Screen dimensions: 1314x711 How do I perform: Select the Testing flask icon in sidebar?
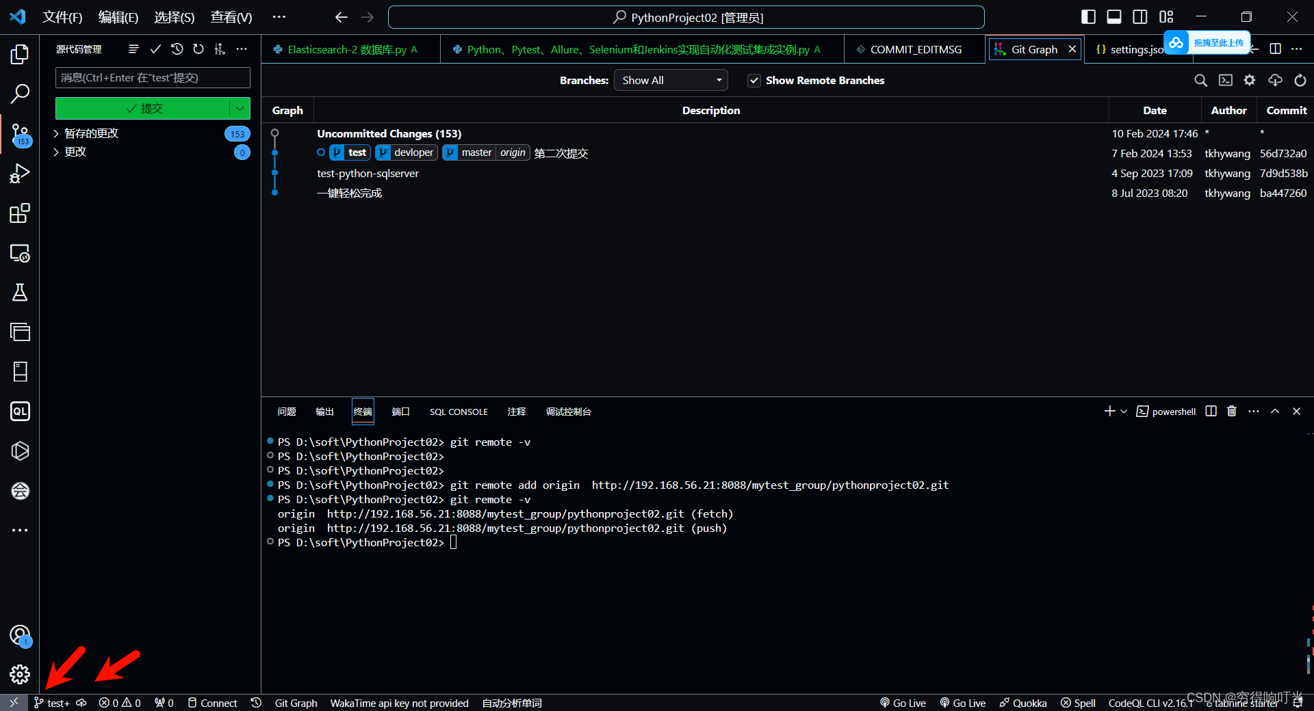coord(20,293)
